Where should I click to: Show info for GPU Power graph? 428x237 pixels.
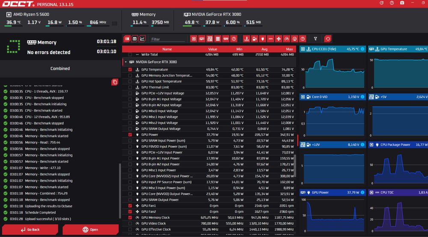(x=362, y=192)
